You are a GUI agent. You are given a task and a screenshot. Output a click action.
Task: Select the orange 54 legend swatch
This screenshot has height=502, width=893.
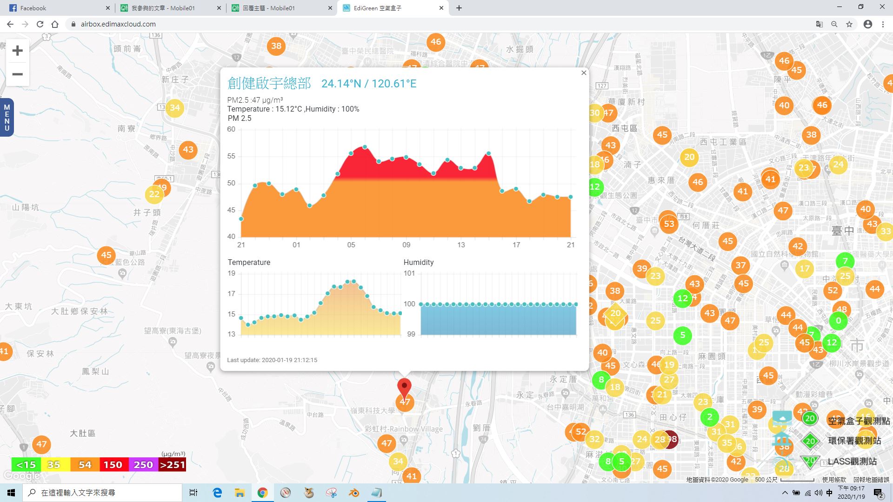click(x=85, y=465)
